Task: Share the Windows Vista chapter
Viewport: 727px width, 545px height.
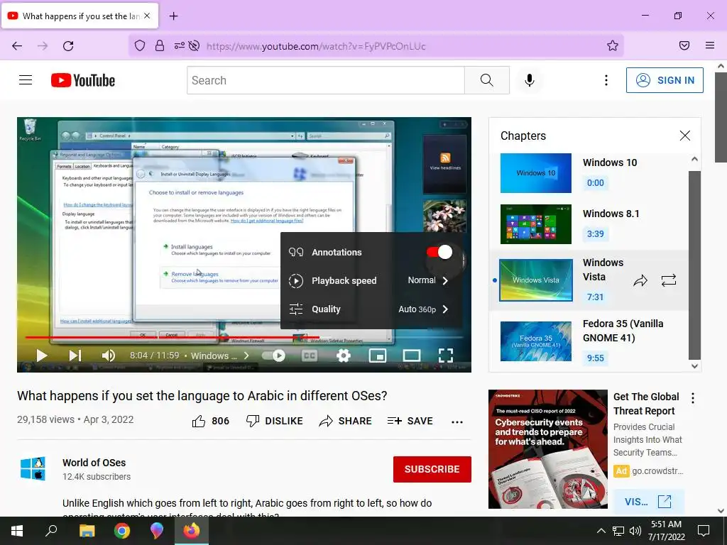Action: coord(640,280)
